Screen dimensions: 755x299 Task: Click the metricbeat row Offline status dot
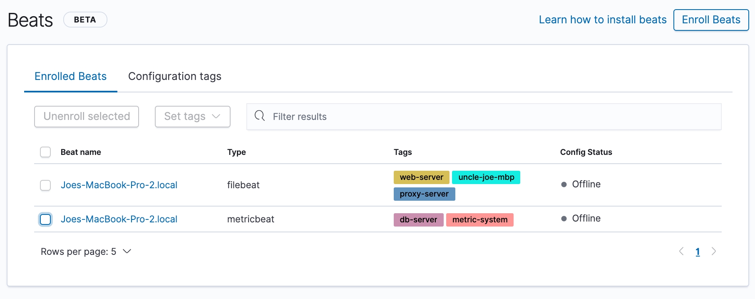pos(564,219)
